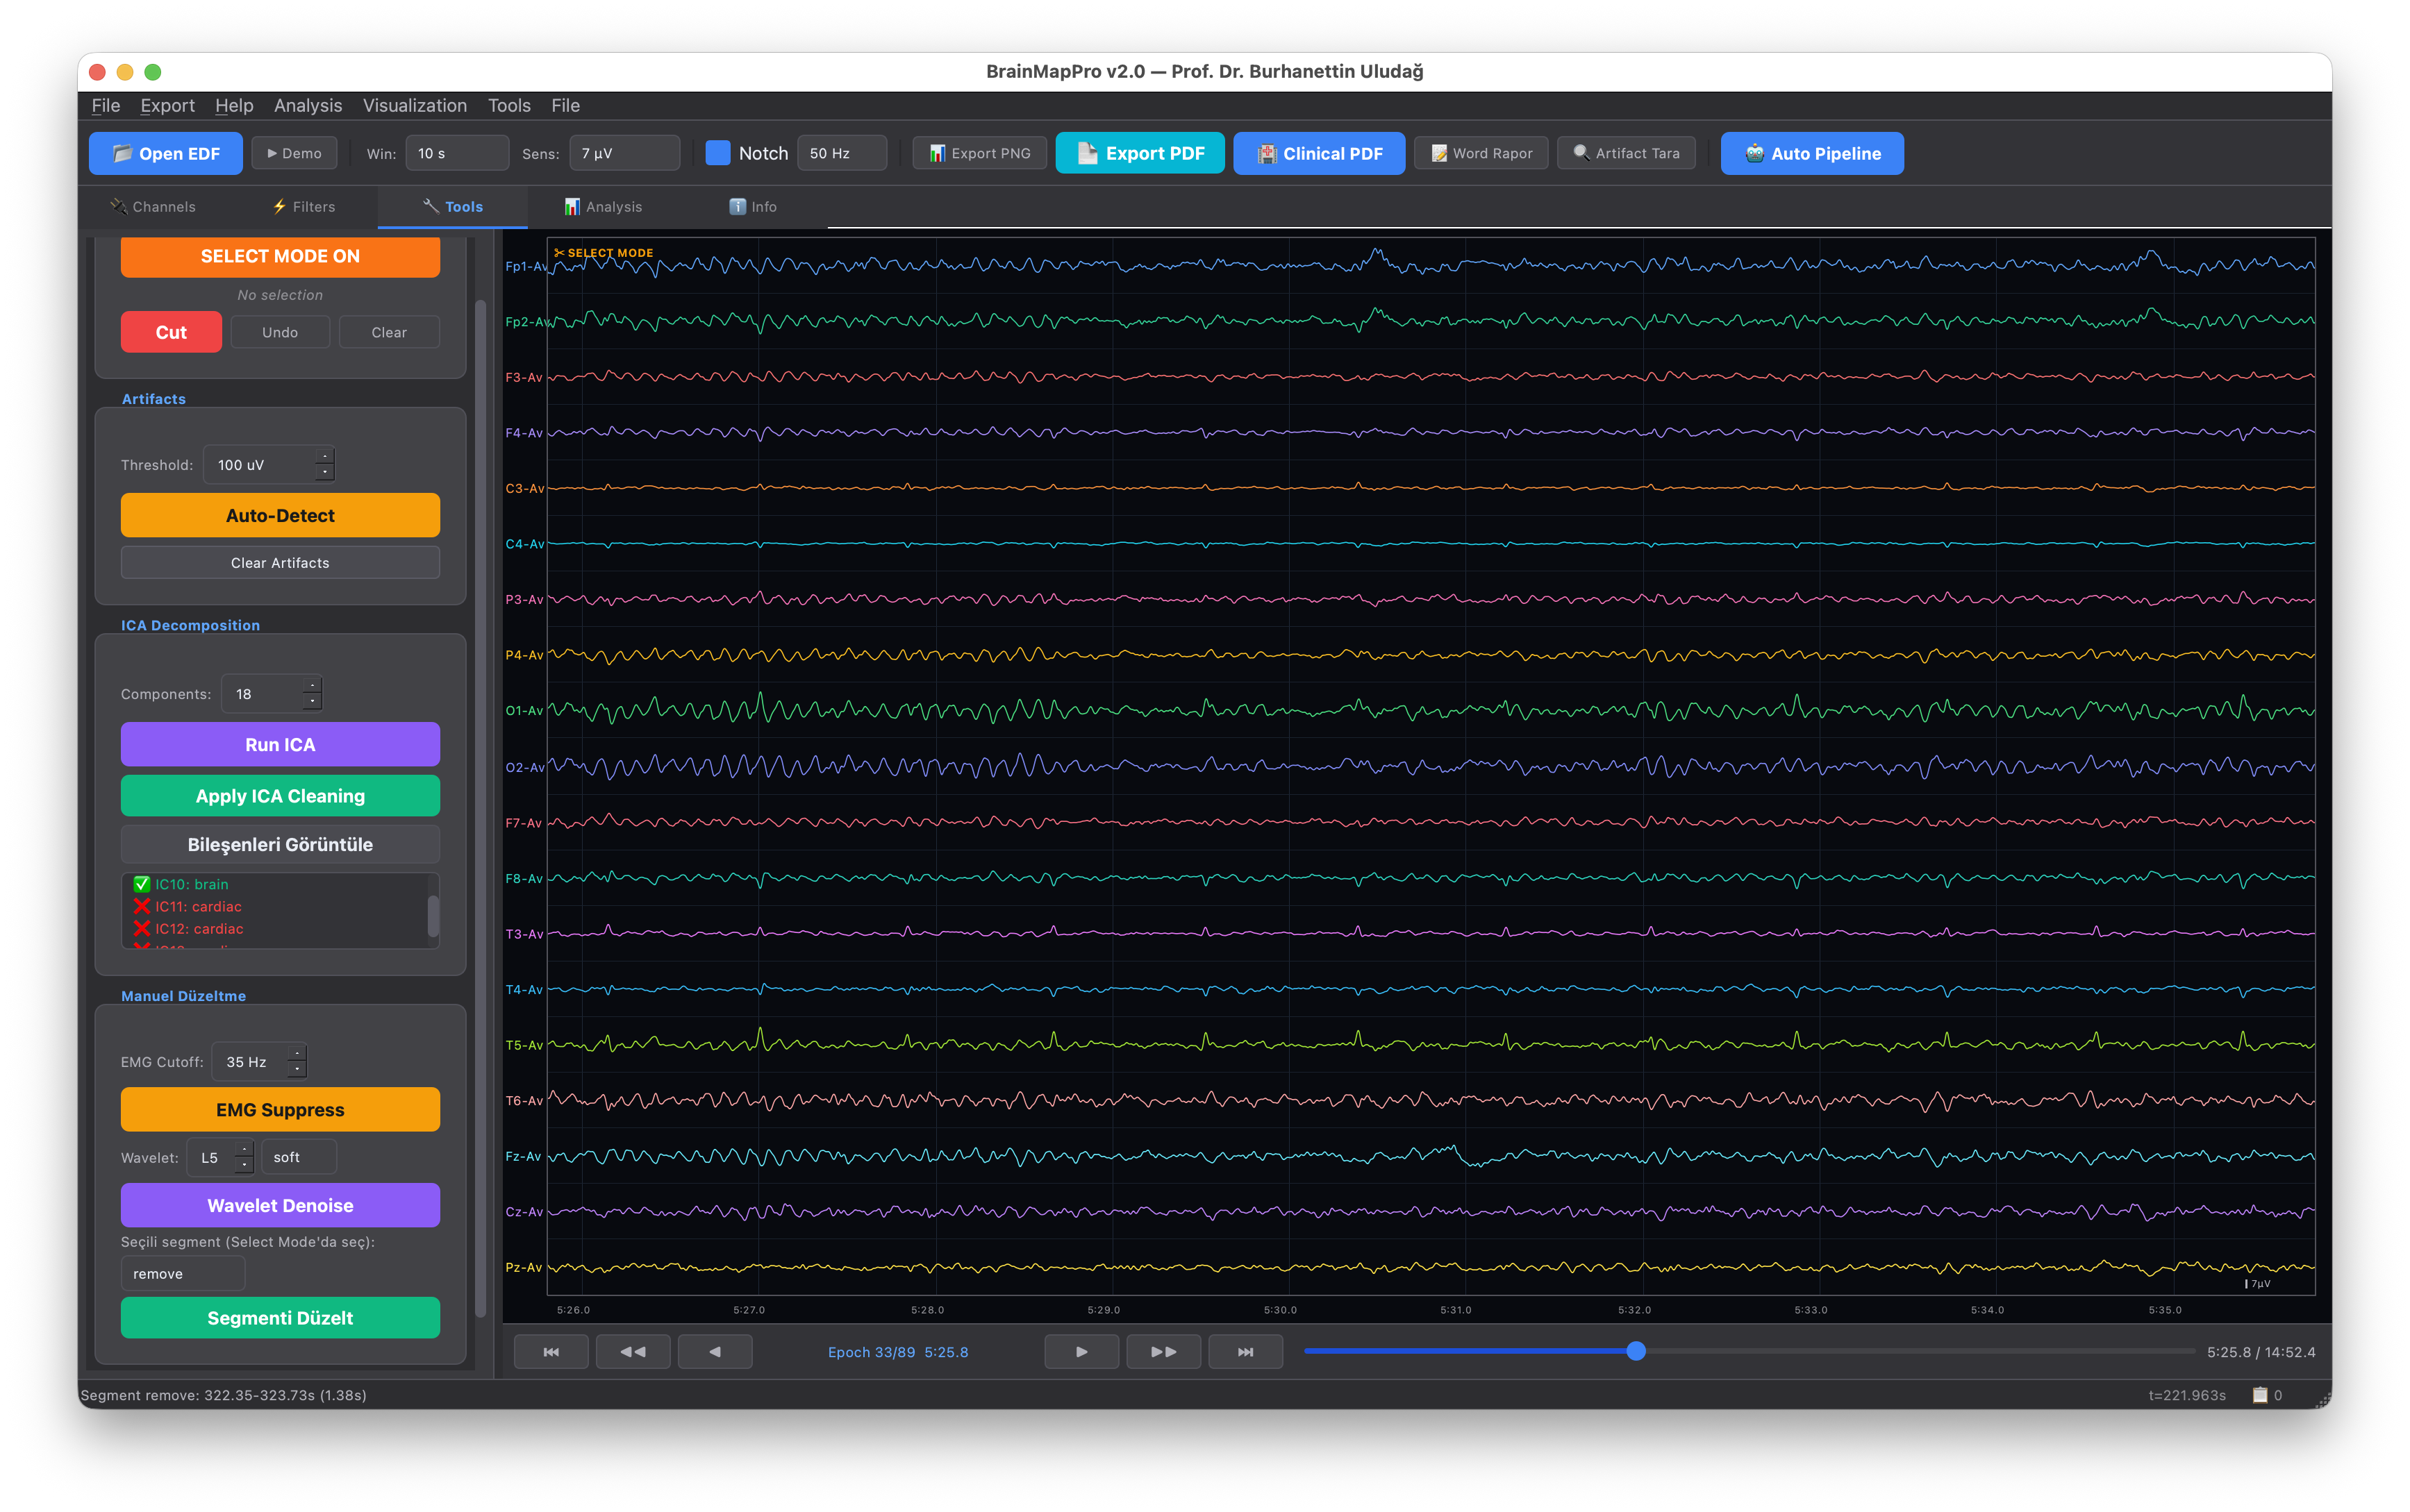Viewport: 2410px width, 1512px height.
Task: Switch to the Filters tab
Action: (x=304, y=206)
